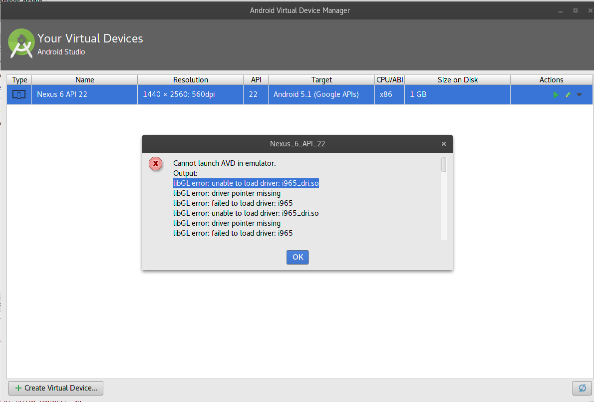Maximize the Android Virtual Device Manager window
Viewport: 594px width, 402px height.
[x=575, y=10]
